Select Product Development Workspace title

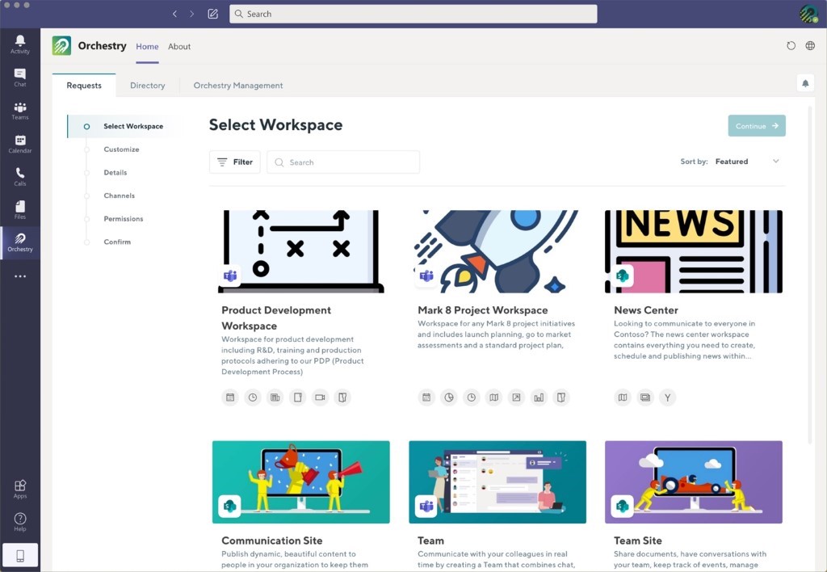tap(276, 318)
